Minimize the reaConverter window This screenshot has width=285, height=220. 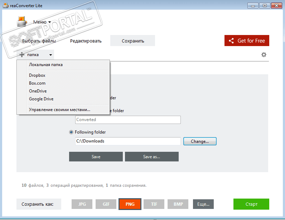(x=253, y=6)
